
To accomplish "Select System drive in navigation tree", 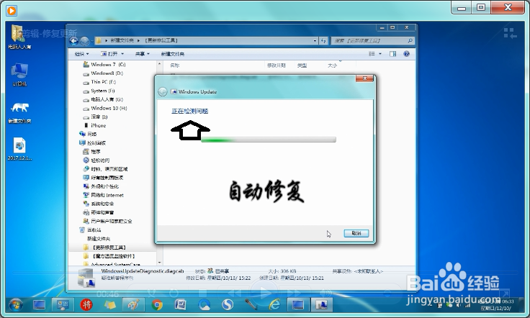I will (99, 91).
